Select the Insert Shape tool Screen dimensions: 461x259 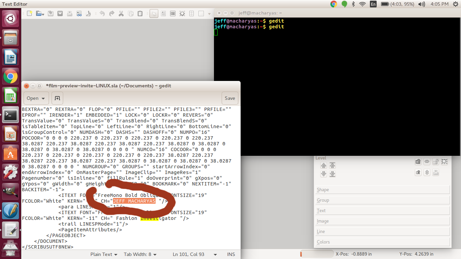(x=201, y=13)
